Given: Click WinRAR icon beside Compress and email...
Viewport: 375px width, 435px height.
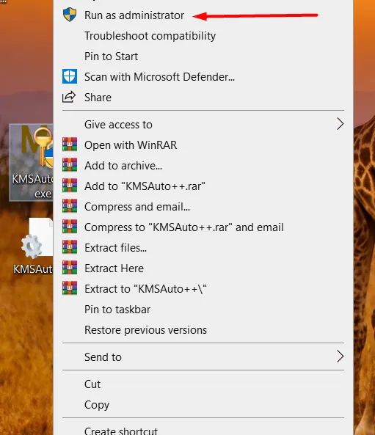Looking at the screenshot, I should (70, 206).
